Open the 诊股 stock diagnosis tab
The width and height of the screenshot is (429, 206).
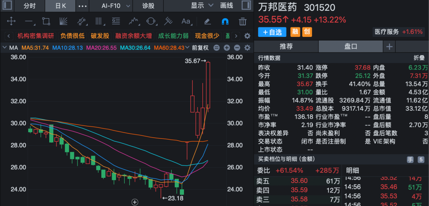tap(148, 6)
